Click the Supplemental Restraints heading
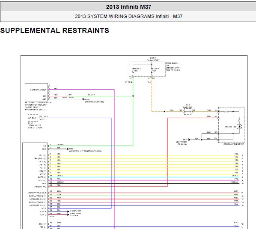Viewport: 256px width, 229px height. click(55, 30)
